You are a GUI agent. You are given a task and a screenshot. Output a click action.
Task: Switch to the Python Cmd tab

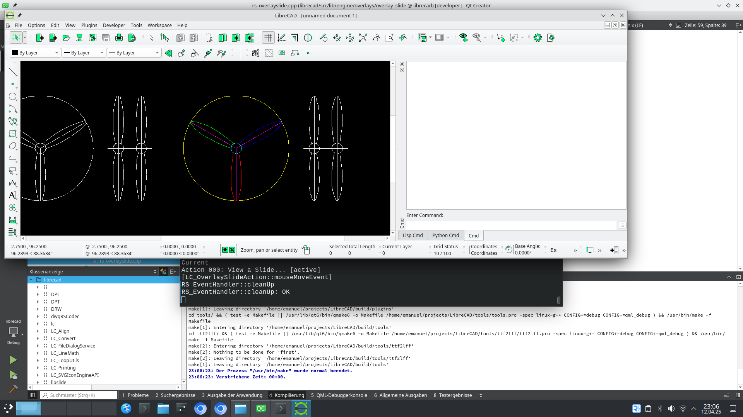(x=445, y=236)
